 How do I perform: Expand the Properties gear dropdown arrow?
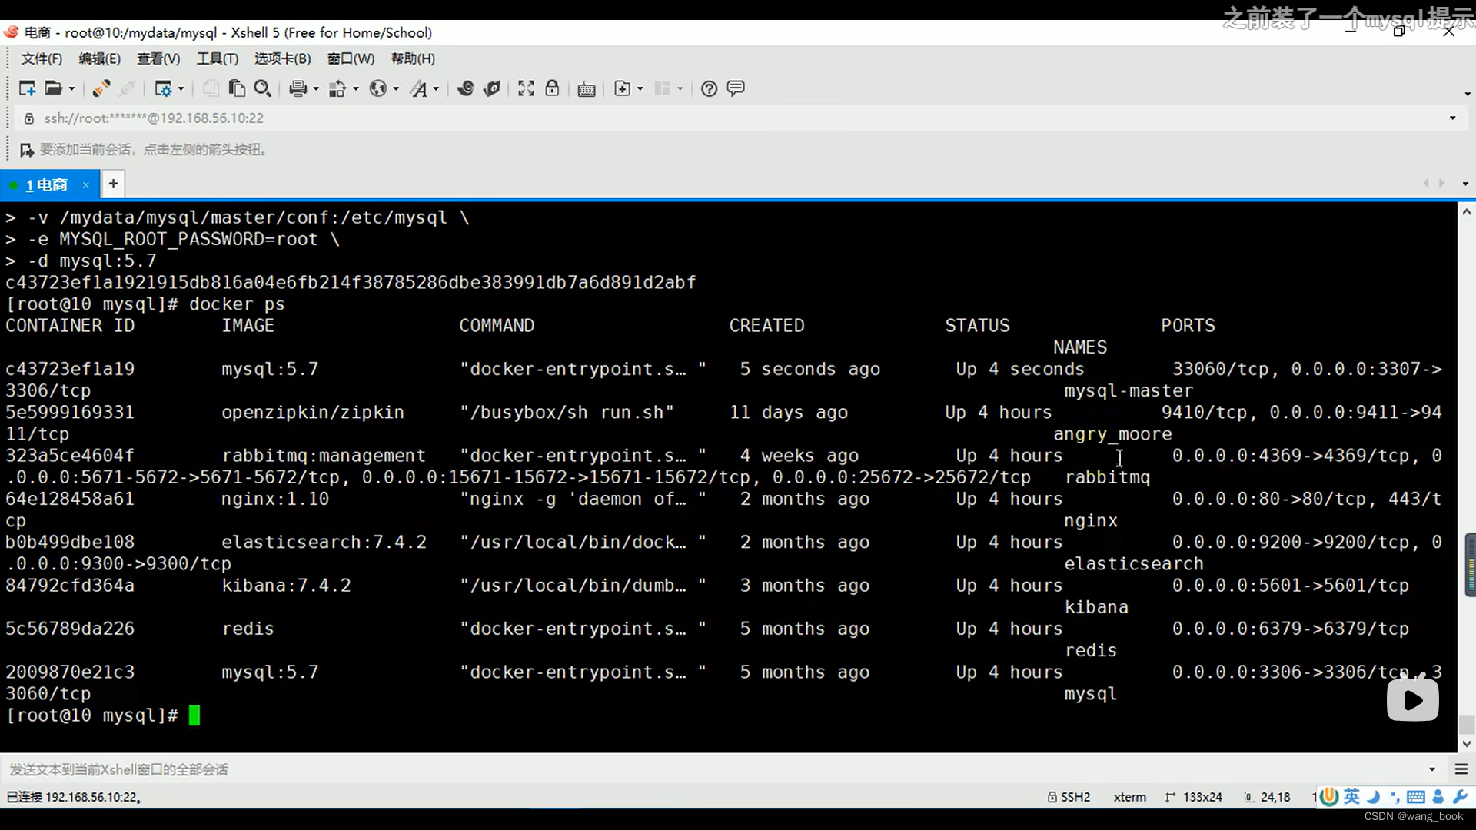tap(181, 89)
